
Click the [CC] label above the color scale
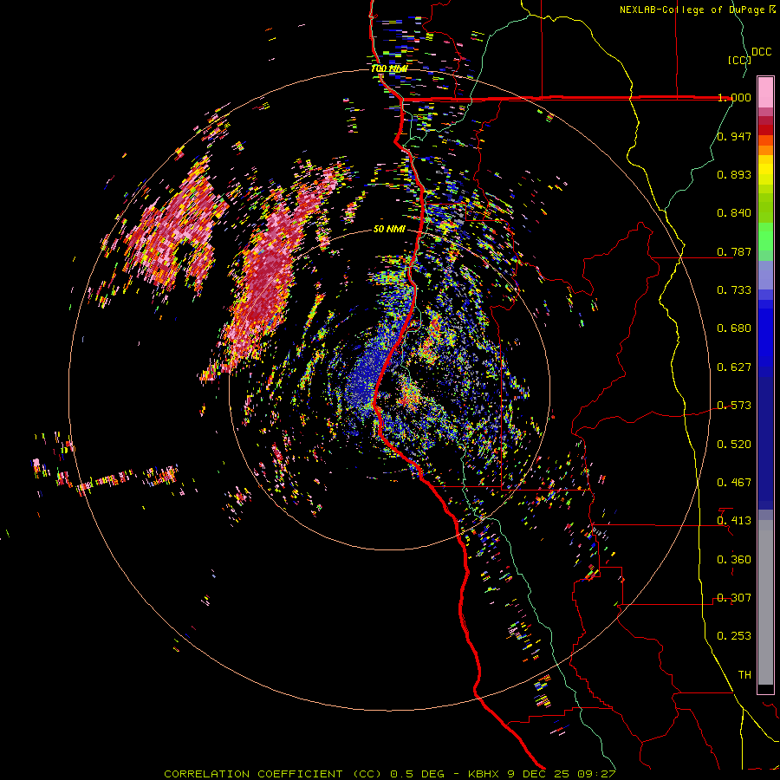[x=739, y=60]
